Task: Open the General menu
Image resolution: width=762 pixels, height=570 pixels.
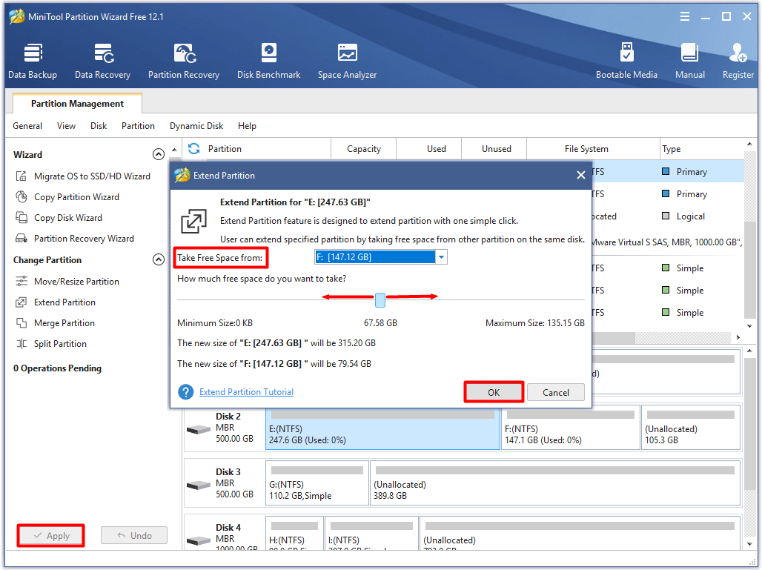Action: tap(27, 126)
